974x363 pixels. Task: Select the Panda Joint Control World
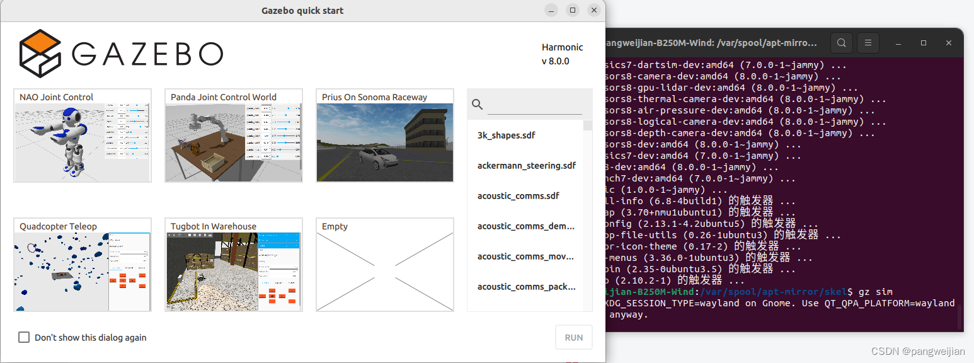(234, 135)
